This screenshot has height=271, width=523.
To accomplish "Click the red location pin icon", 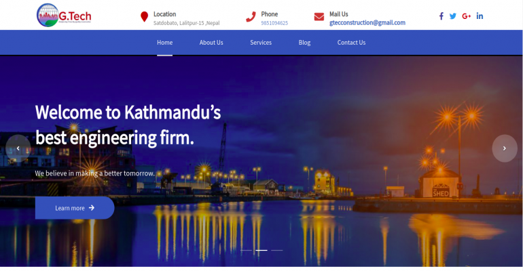I will (x=144, y=17).
